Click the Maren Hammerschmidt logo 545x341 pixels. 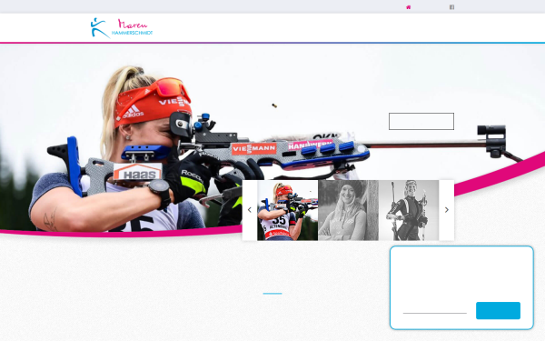[122, 28]
